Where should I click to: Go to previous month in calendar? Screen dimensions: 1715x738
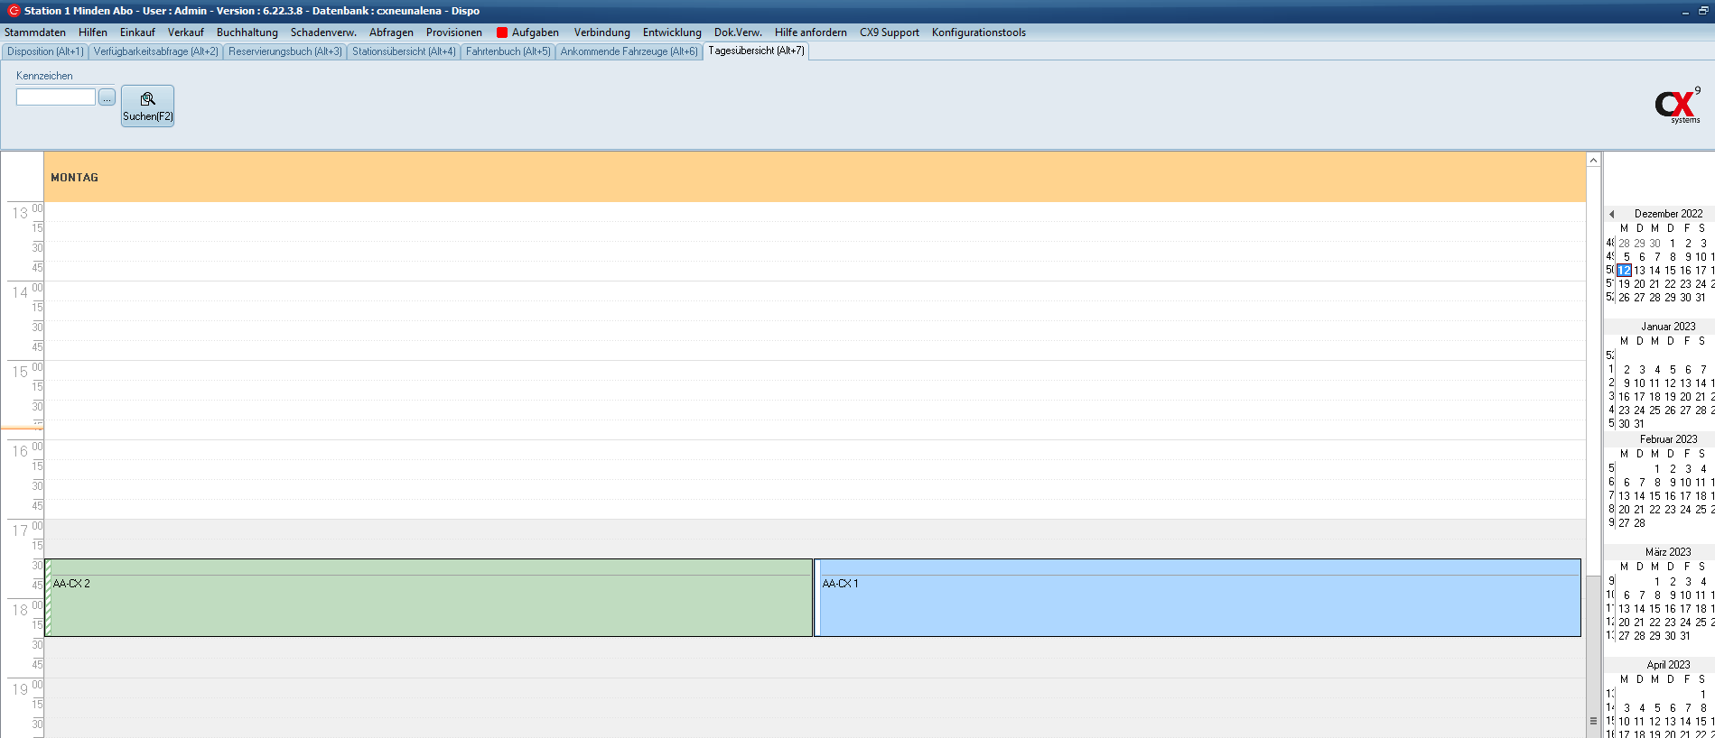pyautogui.click(x=1612, y=215)
